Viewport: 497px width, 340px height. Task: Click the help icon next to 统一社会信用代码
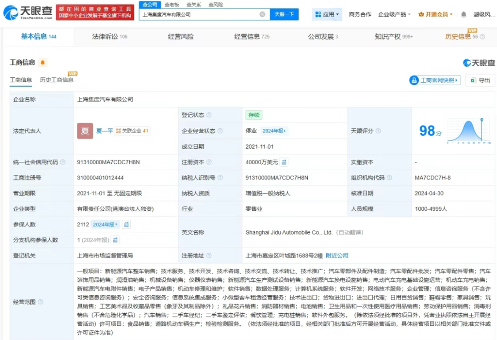click(x=63, y=162)
